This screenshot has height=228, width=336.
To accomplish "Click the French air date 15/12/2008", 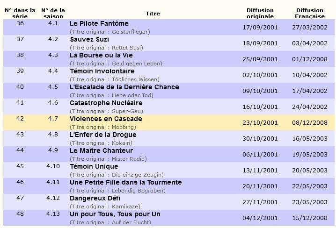I will [309, 218].
